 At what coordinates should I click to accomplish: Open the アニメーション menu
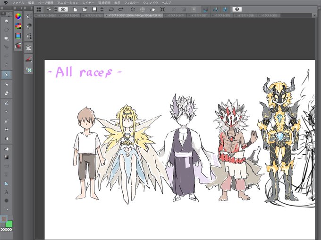(x=68, y=3)
